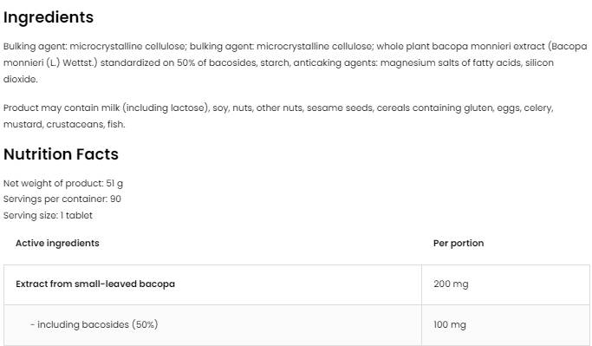592x346 pixels.
Task: Click 'mustard, crustaceans, fish' text line
Action: tap(64, 124)
